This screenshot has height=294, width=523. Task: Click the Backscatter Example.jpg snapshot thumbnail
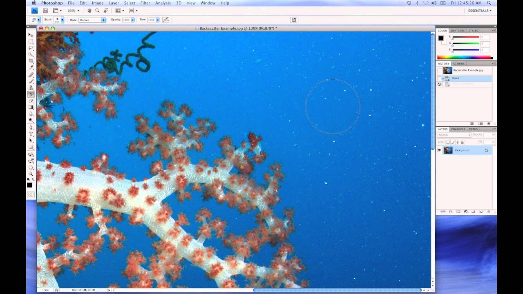[x=447, y=70]
